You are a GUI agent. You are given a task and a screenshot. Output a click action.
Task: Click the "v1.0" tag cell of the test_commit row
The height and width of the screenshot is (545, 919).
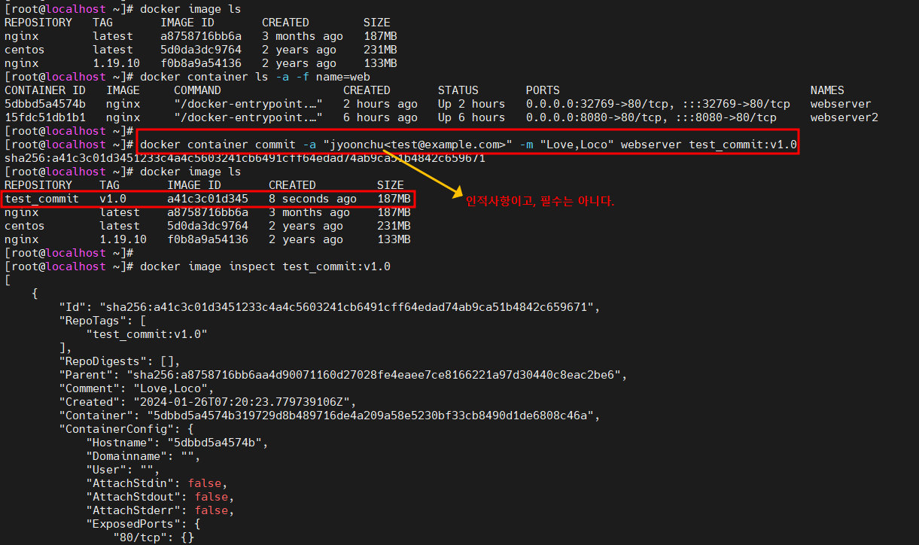point(113,199)
